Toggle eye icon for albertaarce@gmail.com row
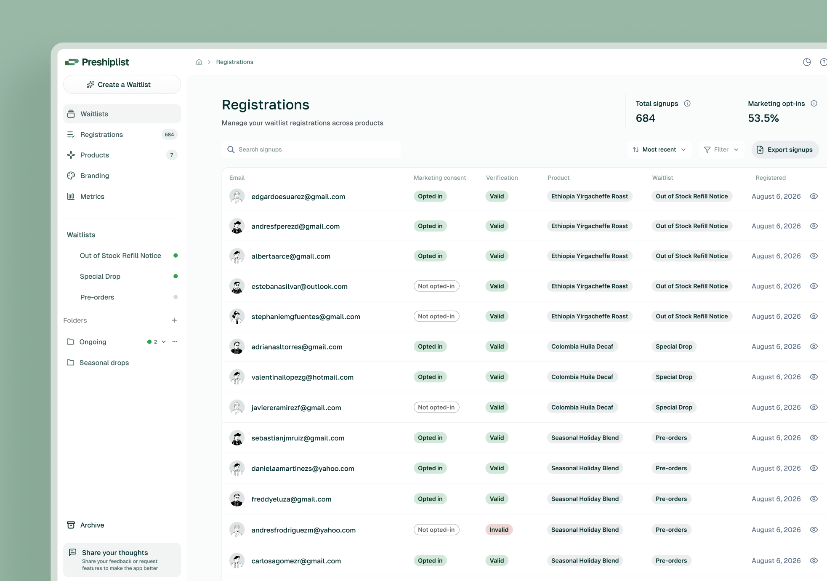827x581 pixels. tap(814, 256)
